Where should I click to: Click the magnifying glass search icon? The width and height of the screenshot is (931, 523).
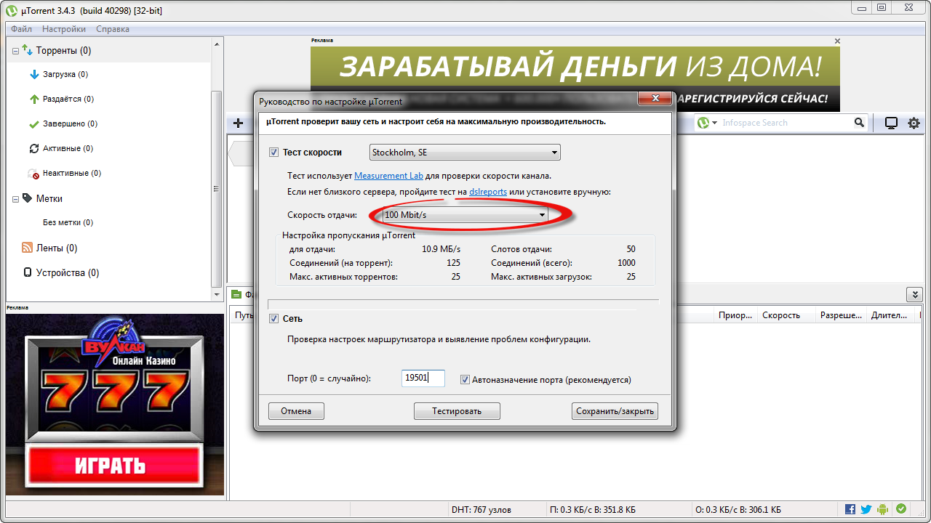(x=859, y=123)
